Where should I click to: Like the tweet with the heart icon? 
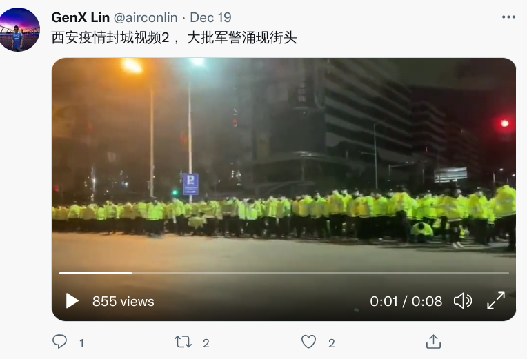pyautogui.click(x=308, y=342)
